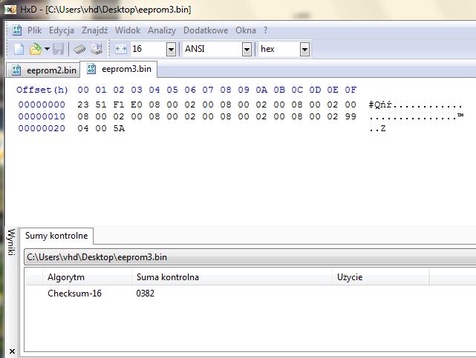Click the HxD application icon in the title bar
Viewport: 476px width, 358px height.
click(x=10, y=10)
